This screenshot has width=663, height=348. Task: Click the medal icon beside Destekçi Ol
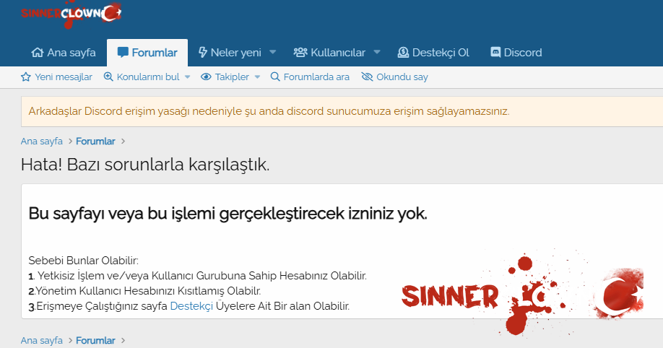coord(403,53)
